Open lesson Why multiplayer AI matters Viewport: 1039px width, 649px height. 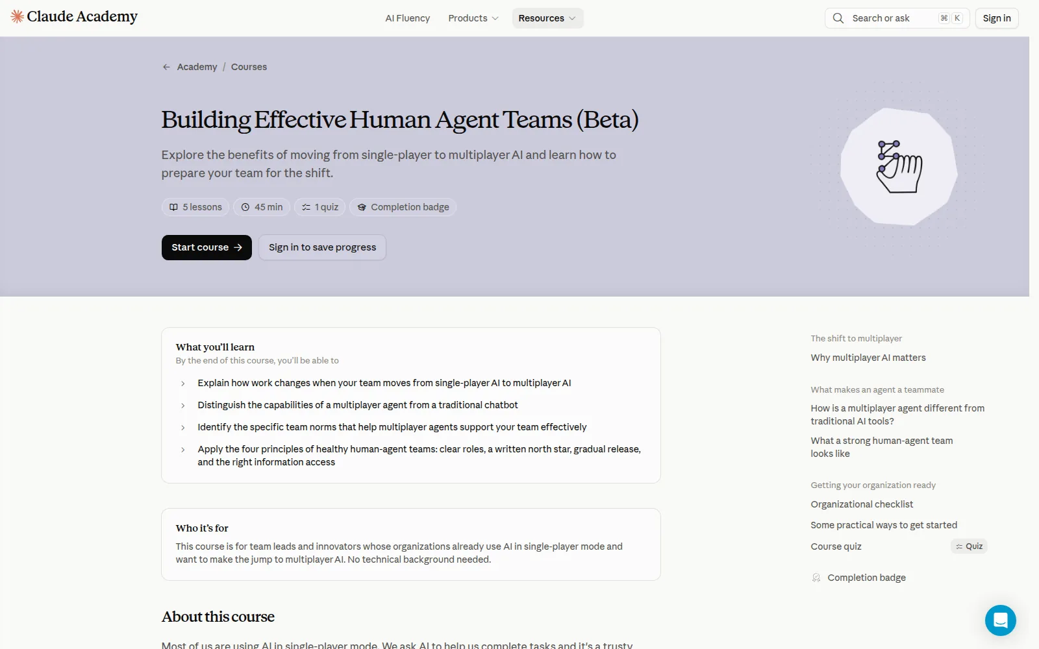pyautogui.click(x=868, y=358)
